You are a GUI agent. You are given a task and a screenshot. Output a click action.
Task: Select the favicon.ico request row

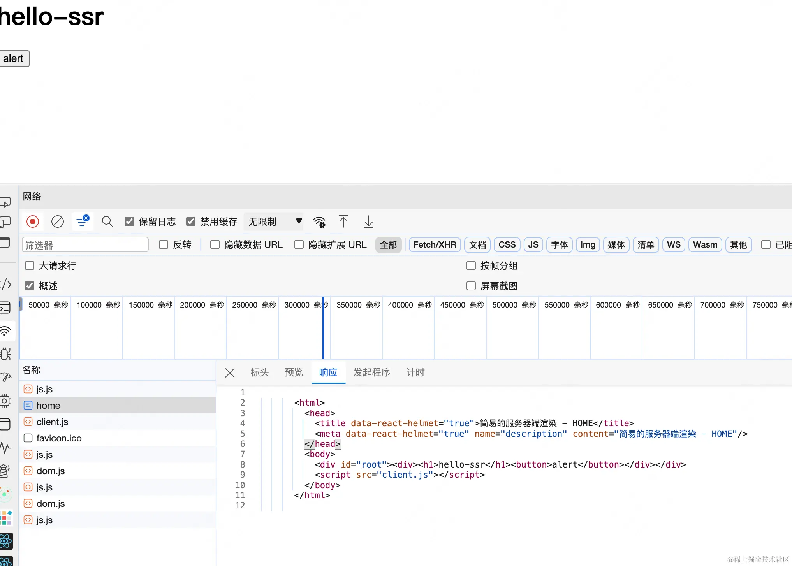coord(118,438)
